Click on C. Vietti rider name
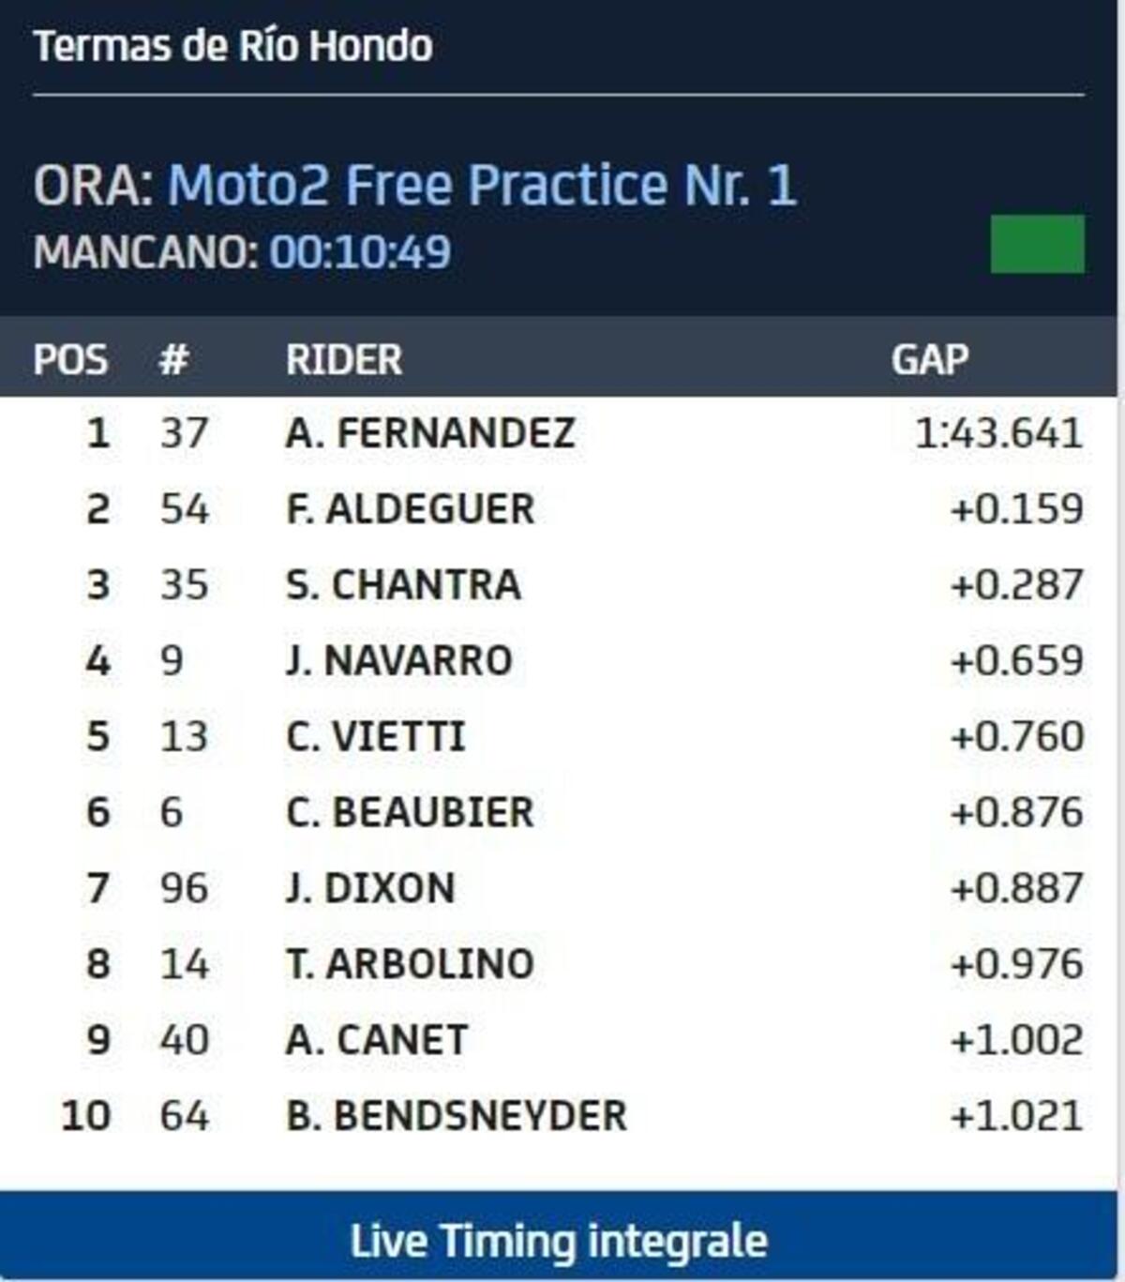1125x1282 pixels. tap(376, 736)
